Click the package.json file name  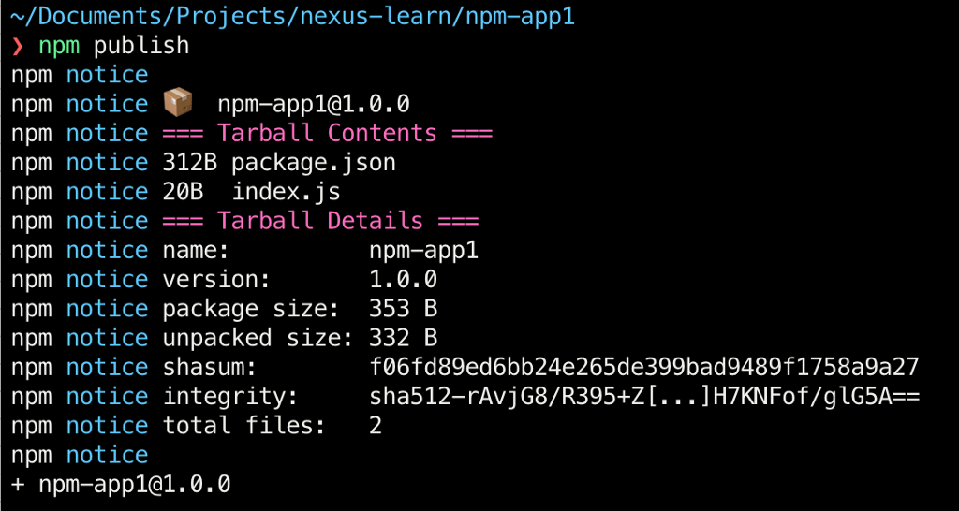313,162
